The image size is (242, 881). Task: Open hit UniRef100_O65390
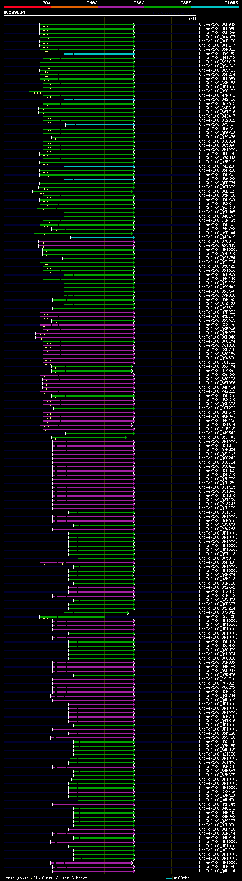click(217, 146)
